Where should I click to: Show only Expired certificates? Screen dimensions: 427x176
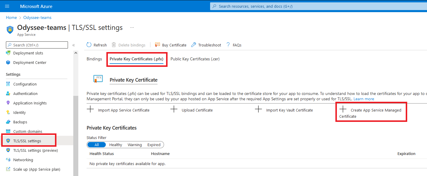pyautogui.click(x=154, y=145)
